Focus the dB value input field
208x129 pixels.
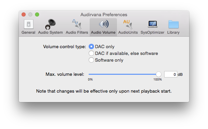tap(171, 74)
